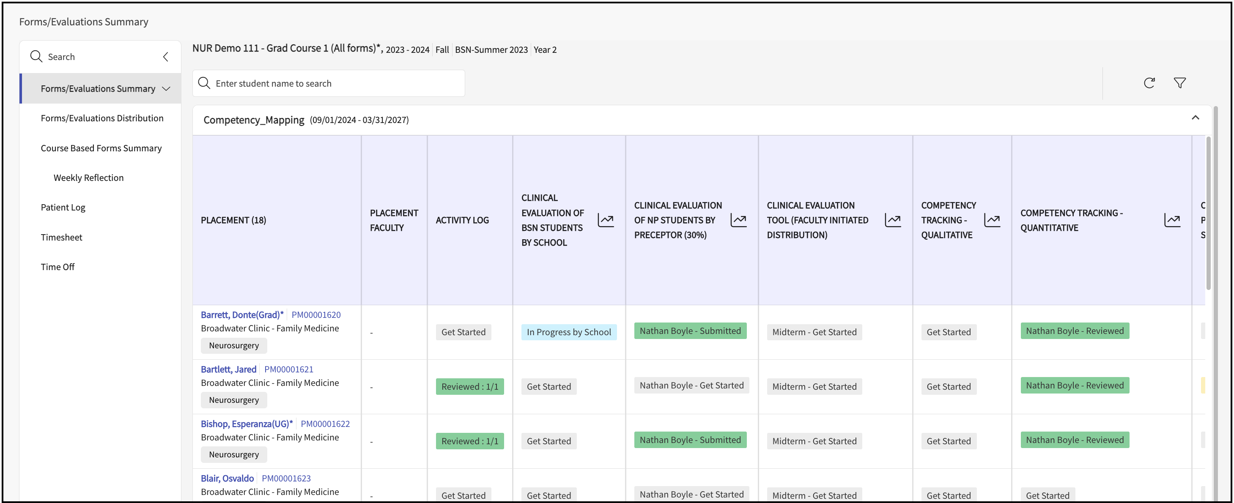
Task: Open chart icon for Clinical Evaluation of BSN Students
Action: [x=606, y=220]
